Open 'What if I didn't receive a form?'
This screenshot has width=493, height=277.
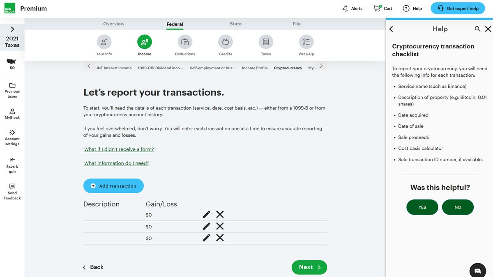click(119, 149)
